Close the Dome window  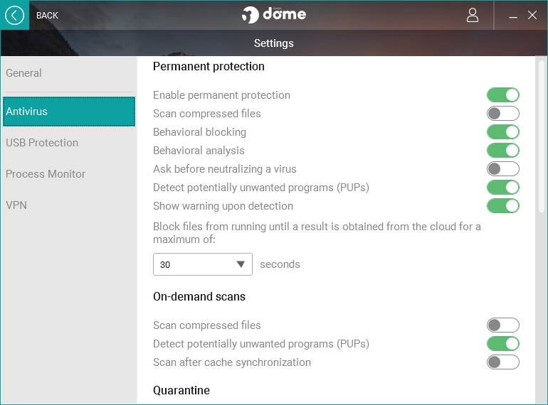coord(532,15)
